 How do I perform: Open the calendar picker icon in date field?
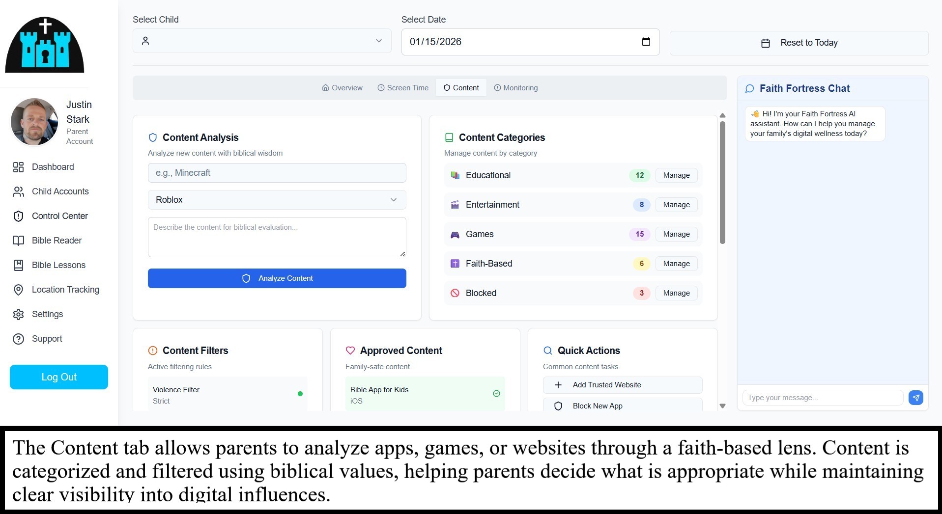(646, 42)
